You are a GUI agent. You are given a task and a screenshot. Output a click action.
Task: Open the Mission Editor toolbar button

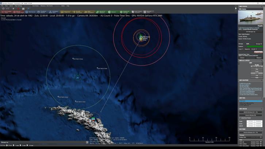[x=149, y=12]
